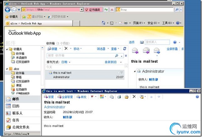The width and height of the screenshot is (202, 137).
Task: Click Reply All icon in reading pane
Action: pos(146,50)
